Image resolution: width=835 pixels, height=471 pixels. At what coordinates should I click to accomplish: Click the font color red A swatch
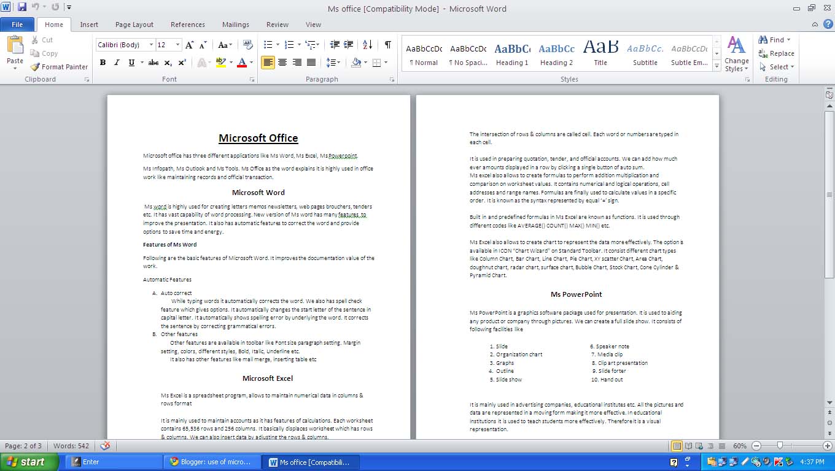click(x=242, y=63)
